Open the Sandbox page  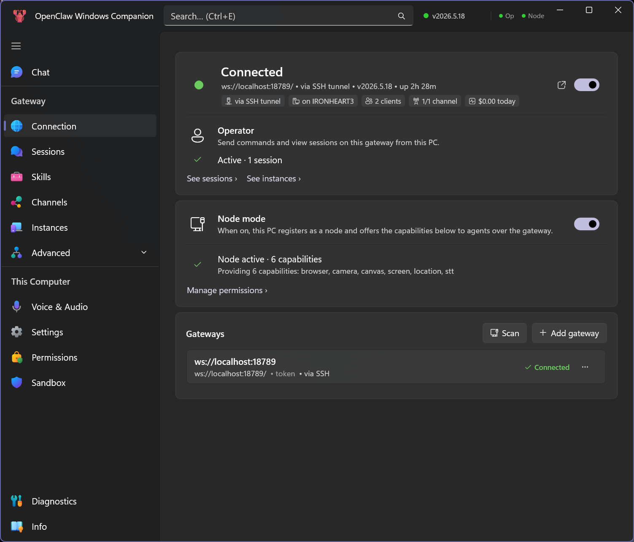tap(80, 383)
